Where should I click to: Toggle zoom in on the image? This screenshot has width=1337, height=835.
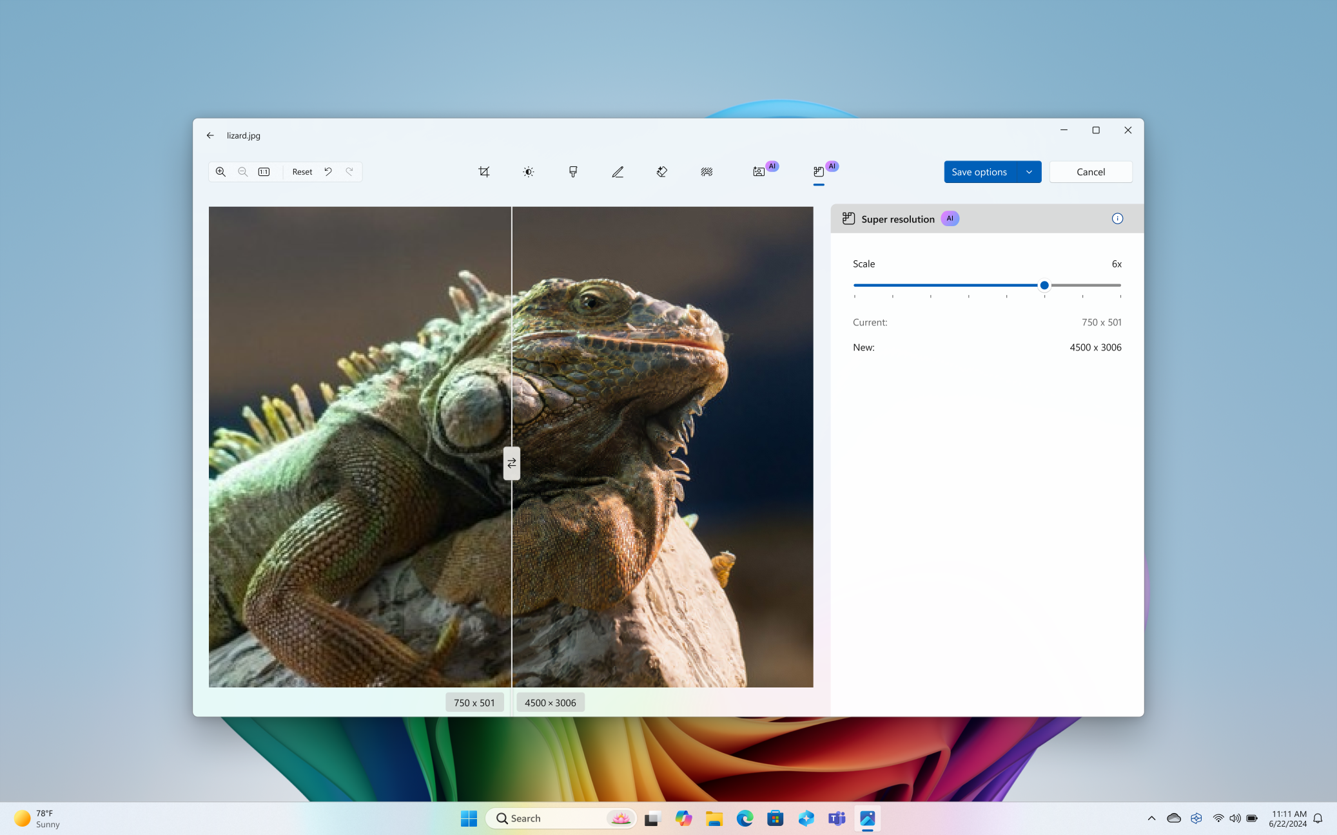pos(221,171)
